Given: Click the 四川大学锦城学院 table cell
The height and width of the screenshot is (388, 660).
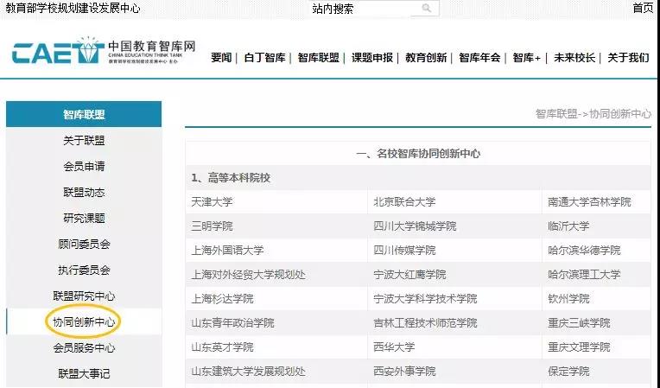Looking at the screenshot, I should pyautogui.click(x=454, y=226).
